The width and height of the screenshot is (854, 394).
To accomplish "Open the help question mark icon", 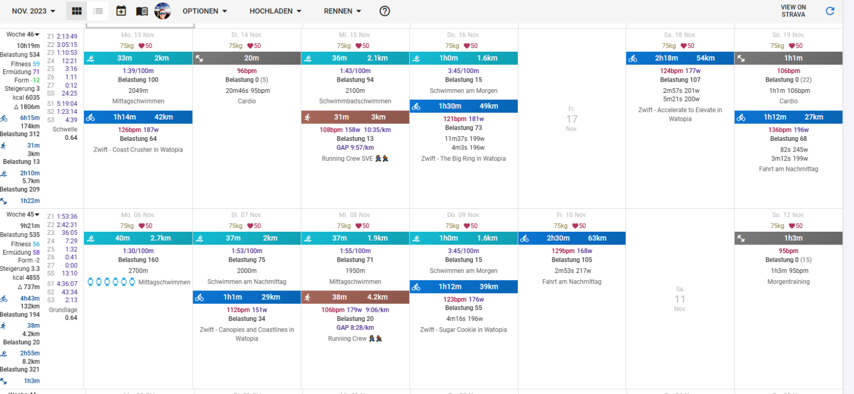I will click(384, 11).
